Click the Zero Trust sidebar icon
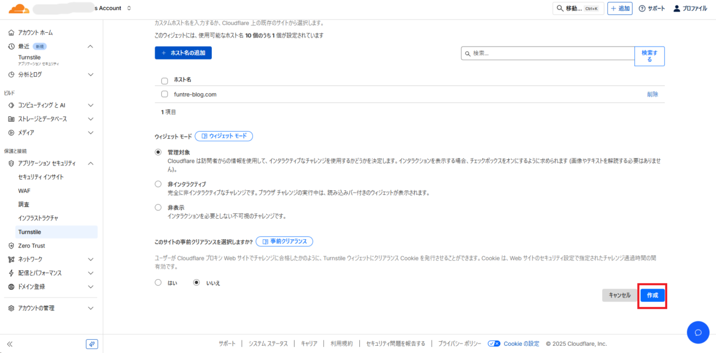 pos(11,246)
